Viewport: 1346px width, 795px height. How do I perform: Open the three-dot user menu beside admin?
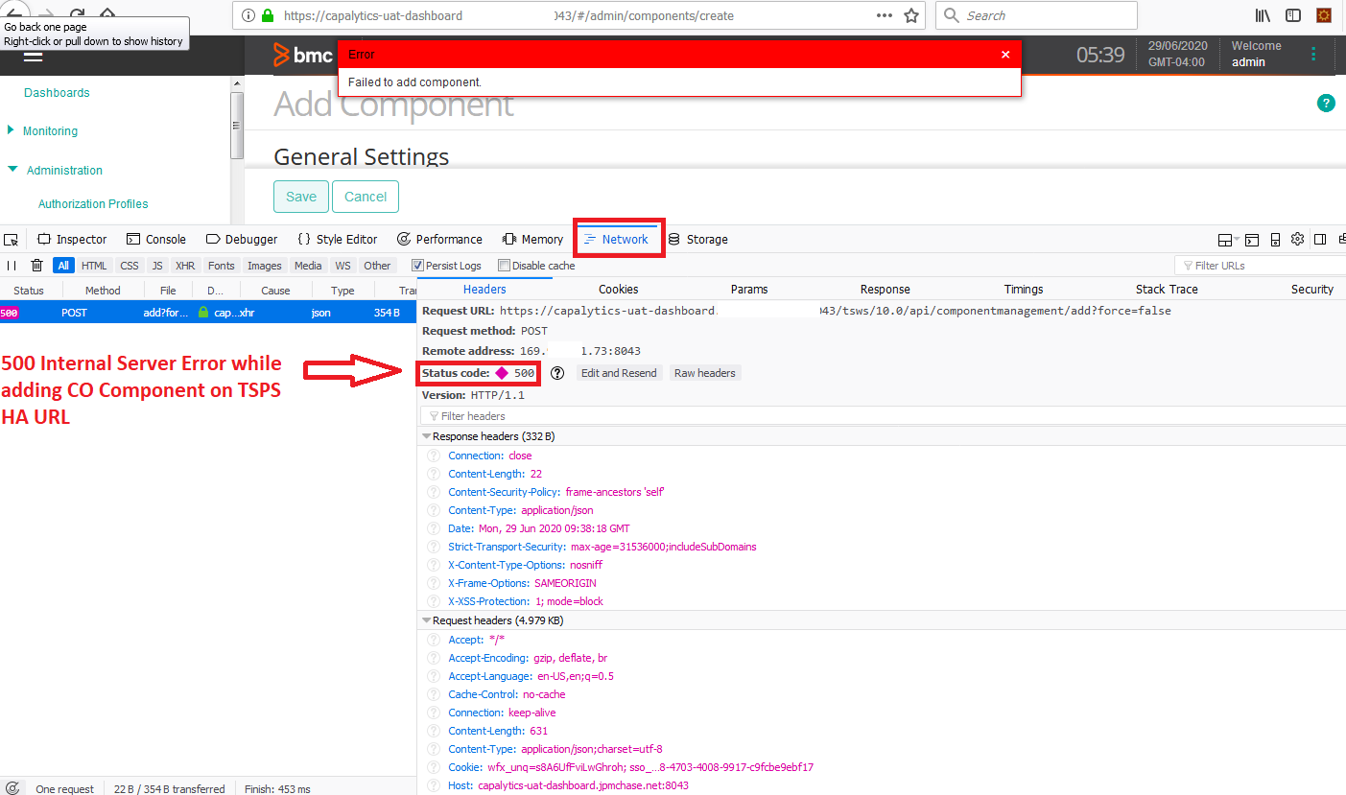pos(1313,54)
